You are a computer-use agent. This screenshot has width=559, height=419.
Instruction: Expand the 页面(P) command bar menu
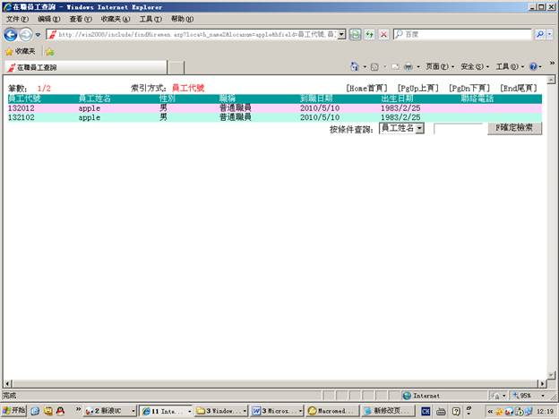click(x=439, y=67)
